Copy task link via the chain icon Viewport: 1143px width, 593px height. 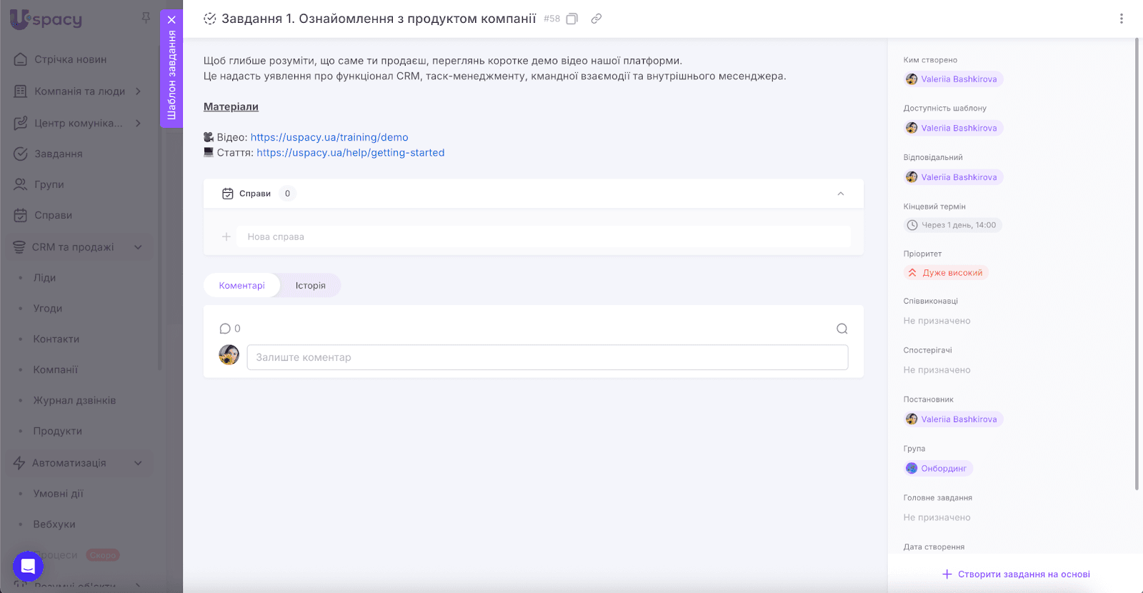point(597,19)
